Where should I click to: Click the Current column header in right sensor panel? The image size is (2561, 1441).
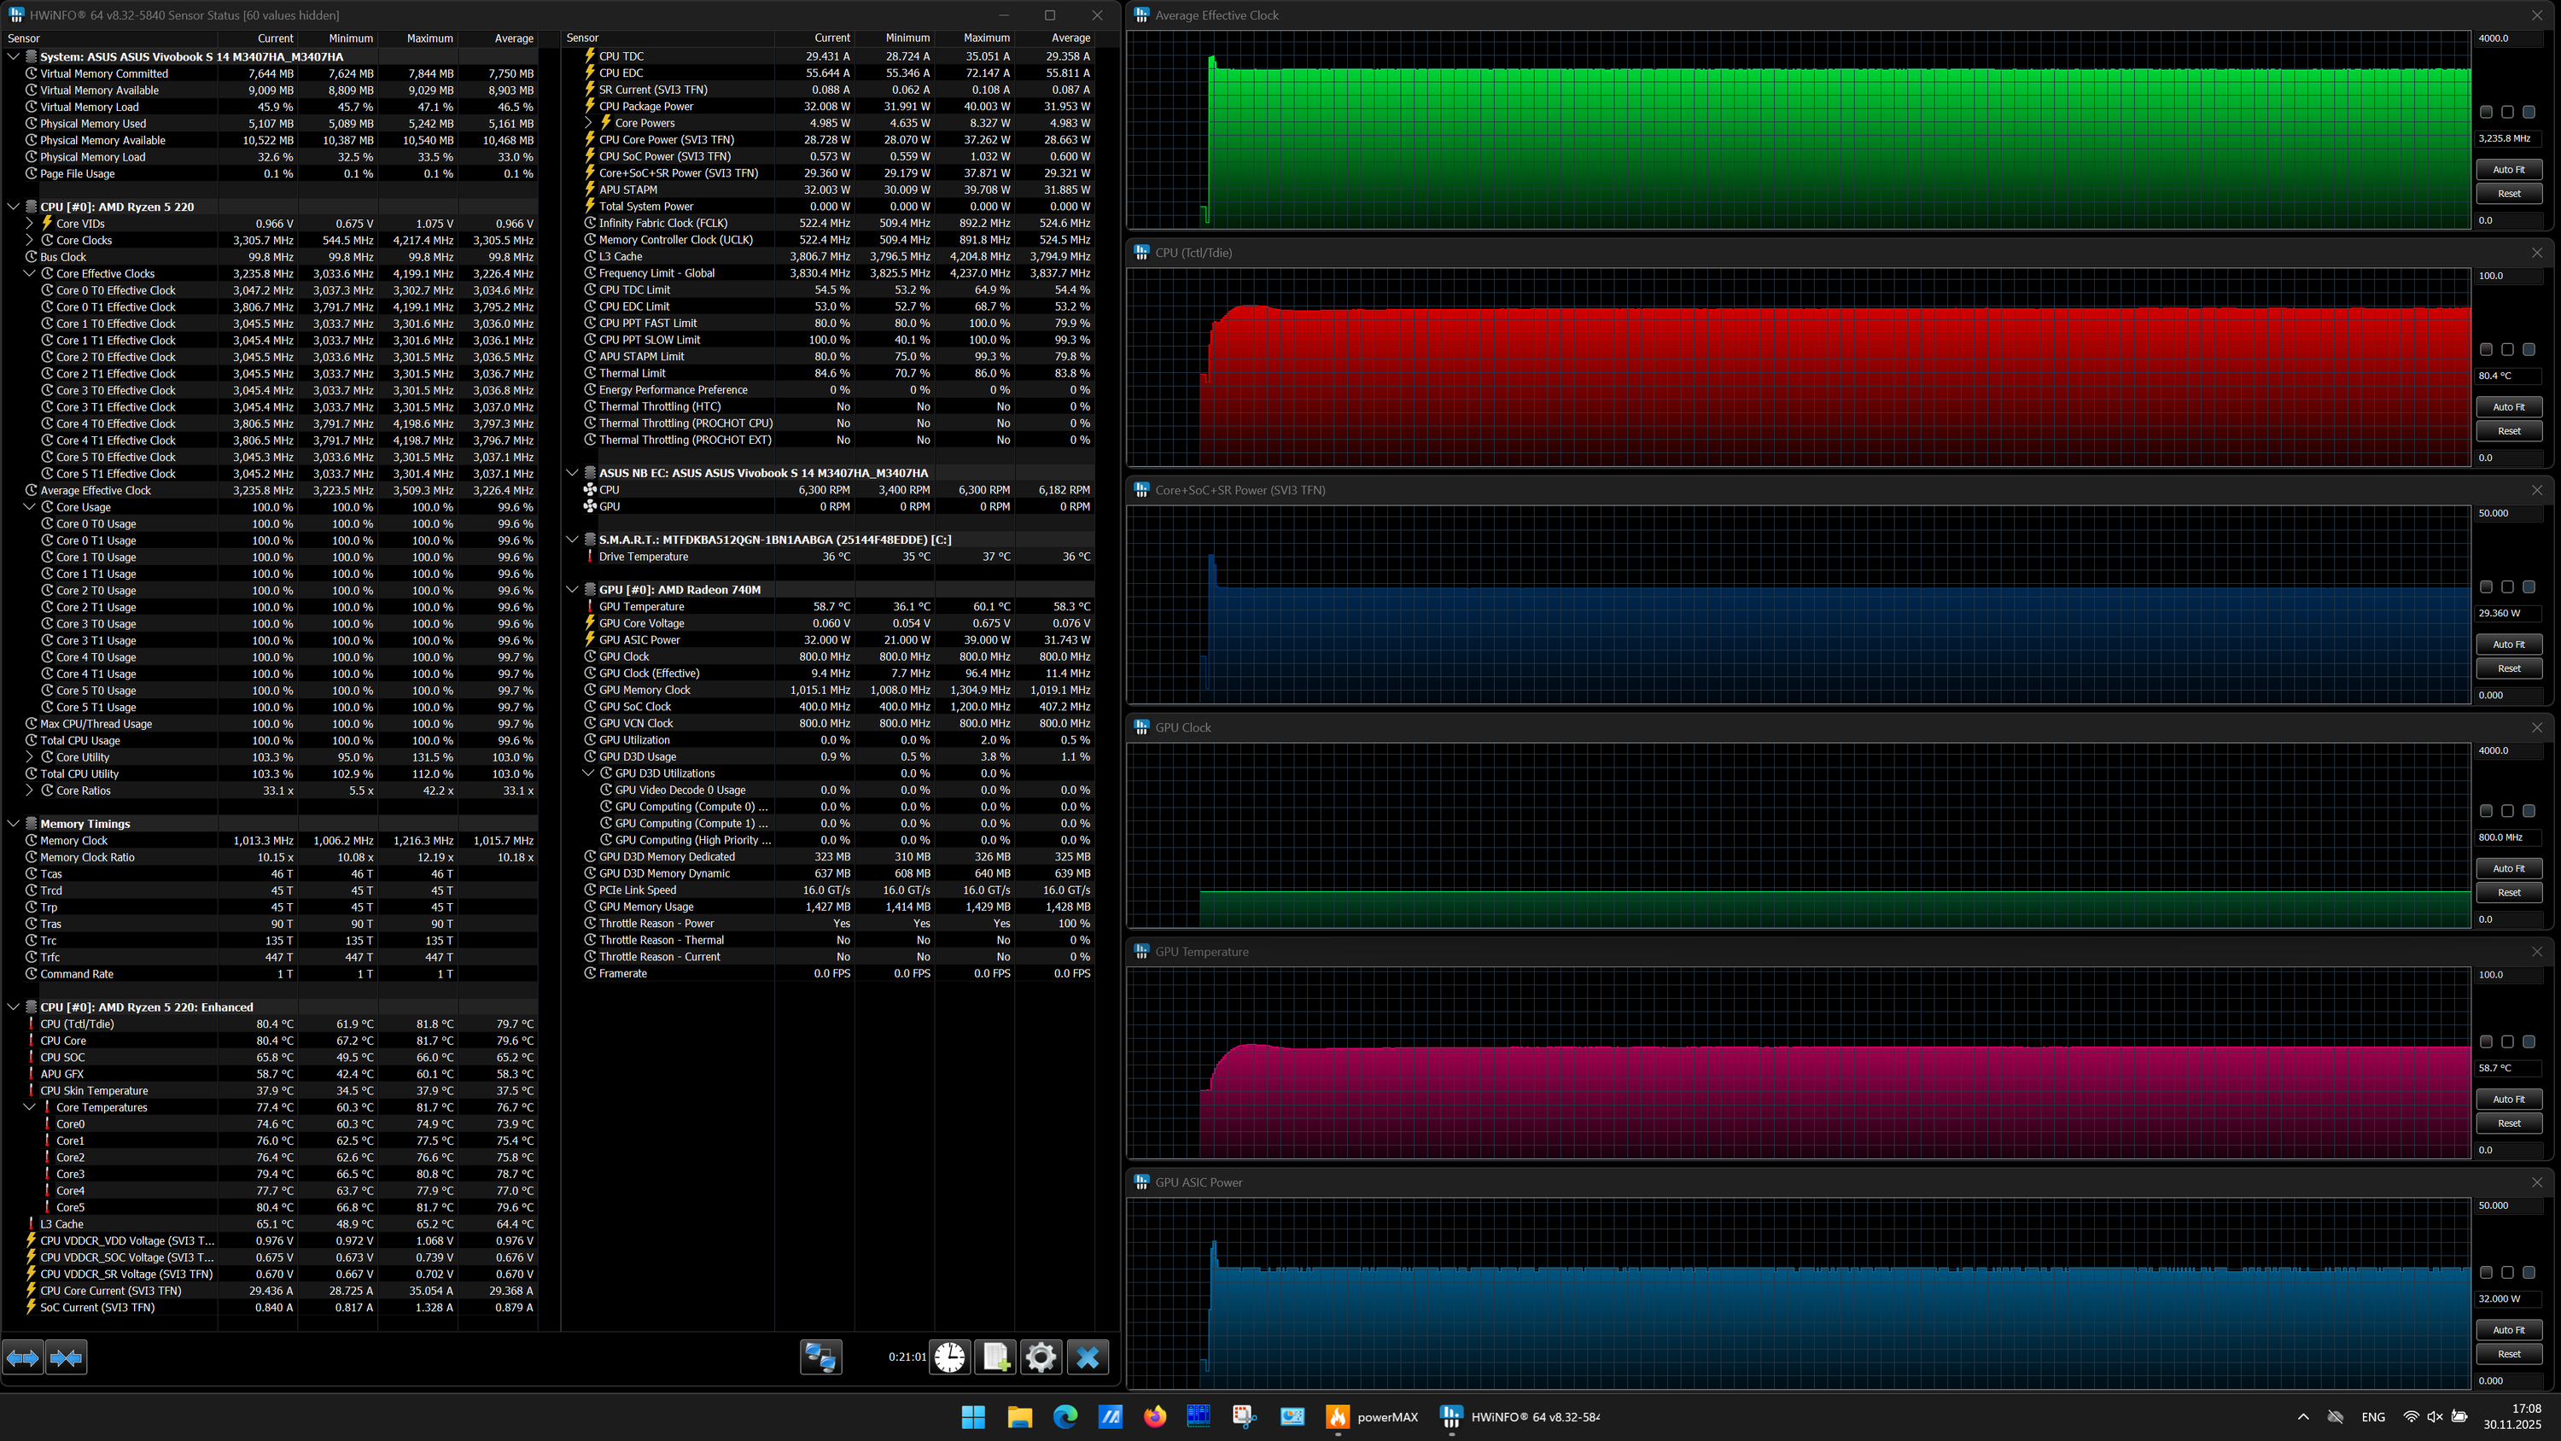point(832,38)
